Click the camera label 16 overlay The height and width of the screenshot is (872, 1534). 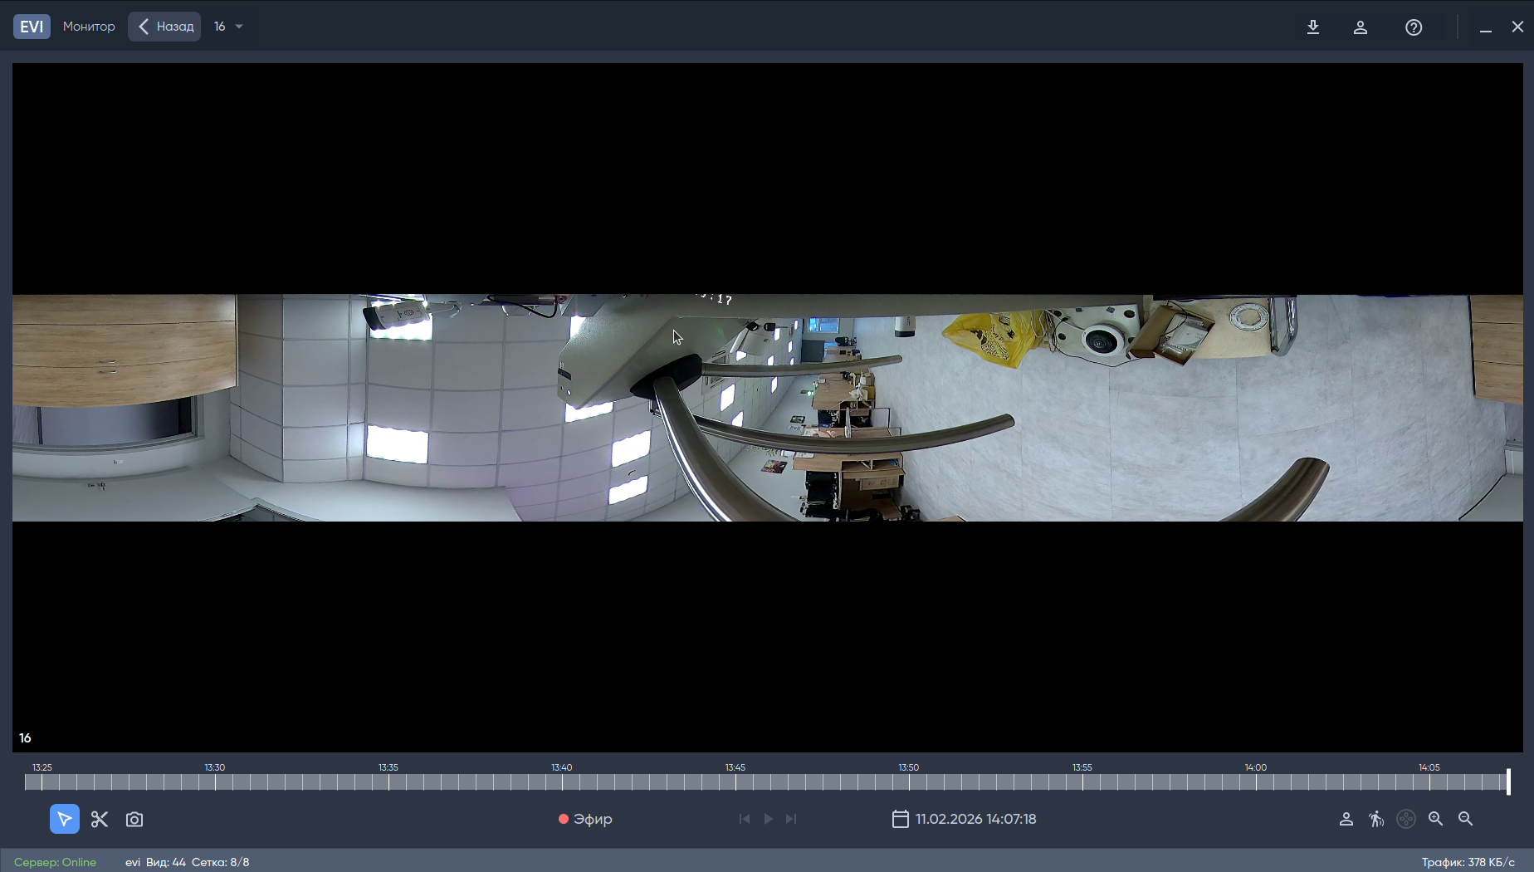[x=26, y=738]
